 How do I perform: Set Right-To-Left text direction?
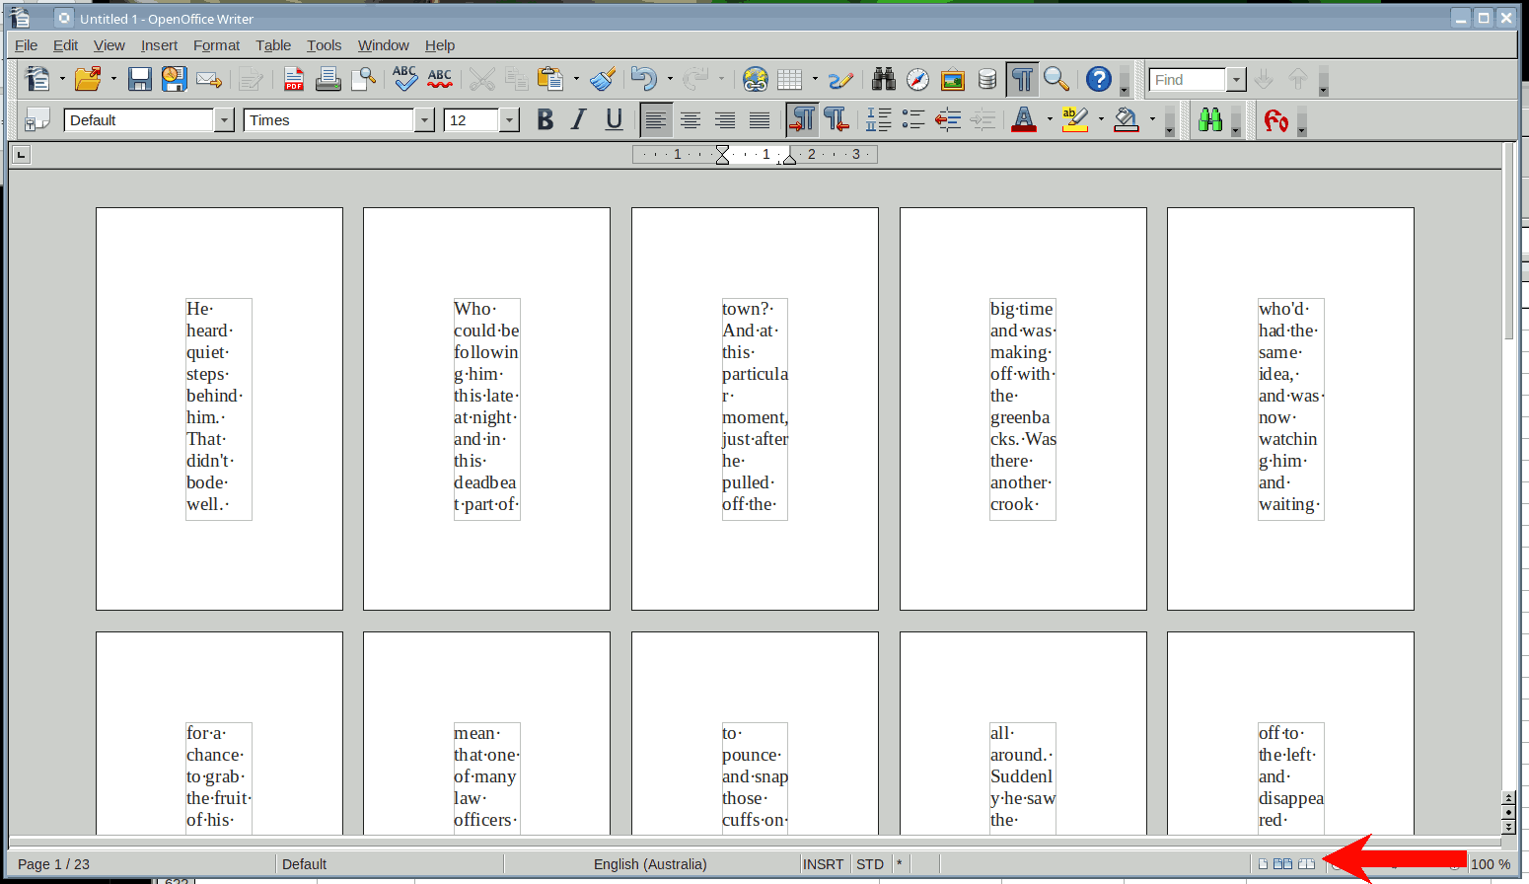pos(837,119)
